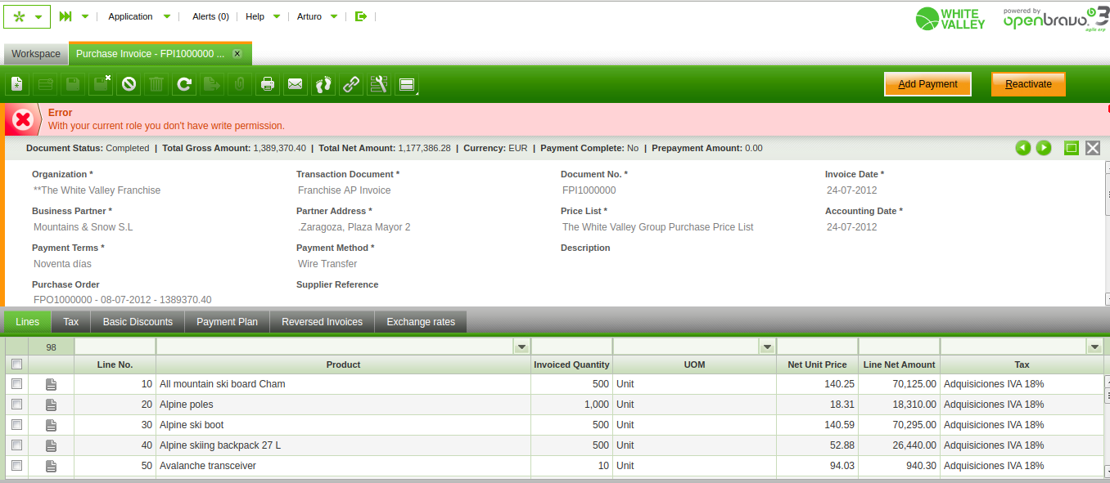Sort by the Invoiced Quantity column header
Viewport: 1110px width, 483px height.
coord(571,364)
